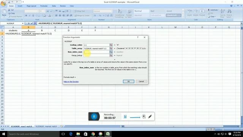
Task: Click the Windows Start button
Action: tap(3, 134)
